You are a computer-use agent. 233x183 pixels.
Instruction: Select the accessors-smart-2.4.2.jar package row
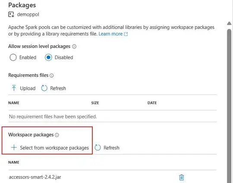click(113, 177)
